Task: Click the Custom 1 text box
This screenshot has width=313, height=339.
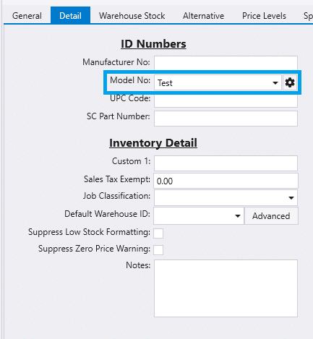Action: pyautogui.click(x=226, y=163)
